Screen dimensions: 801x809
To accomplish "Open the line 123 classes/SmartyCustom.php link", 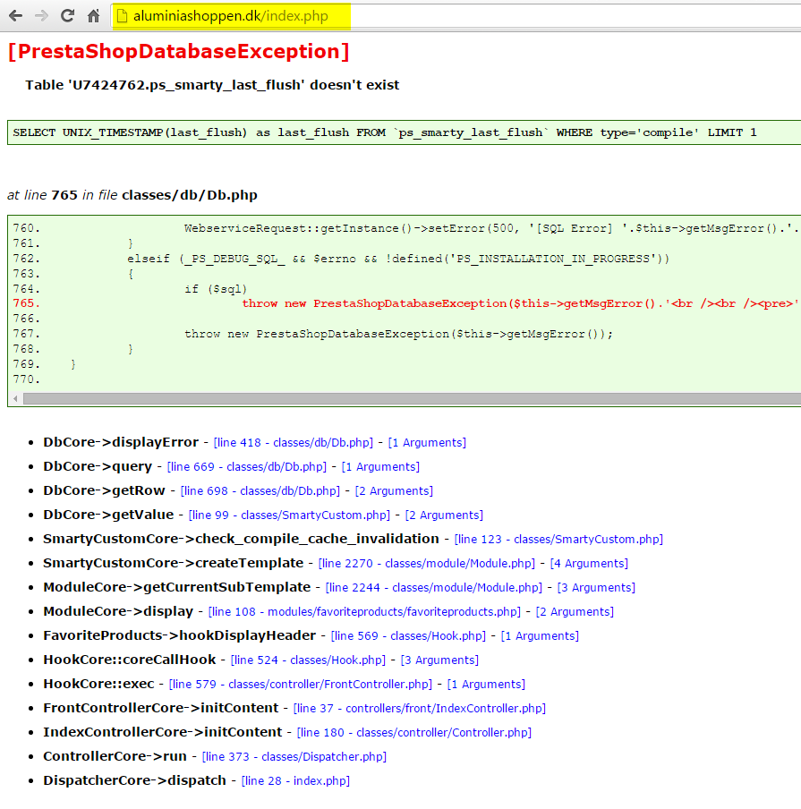I will coord(558,539).
